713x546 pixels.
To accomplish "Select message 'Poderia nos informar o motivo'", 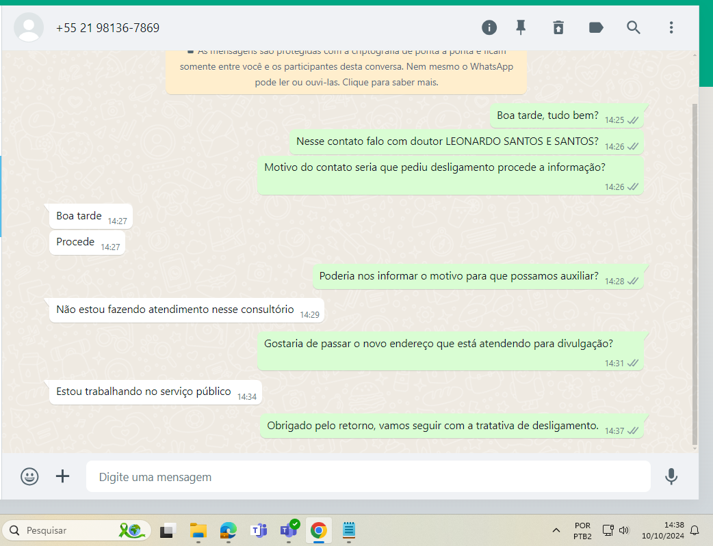I will coord(478,277).
